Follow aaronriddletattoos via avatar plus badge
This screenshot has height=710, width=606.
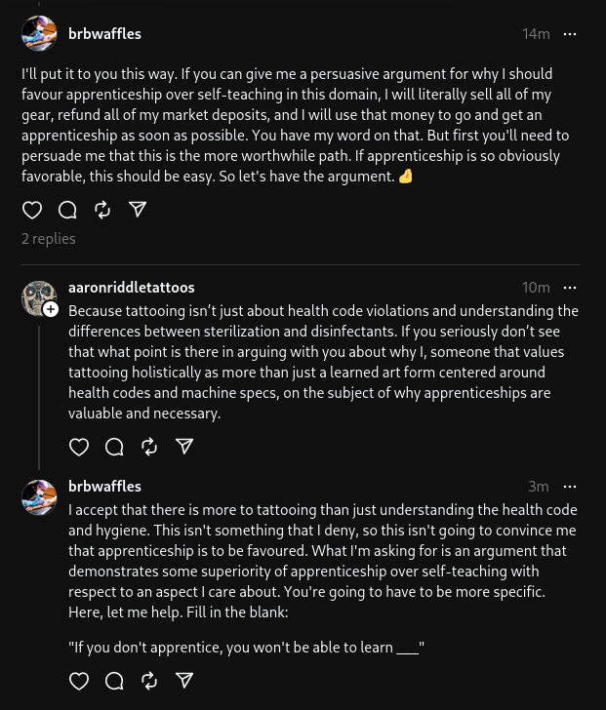pos(51,310)
